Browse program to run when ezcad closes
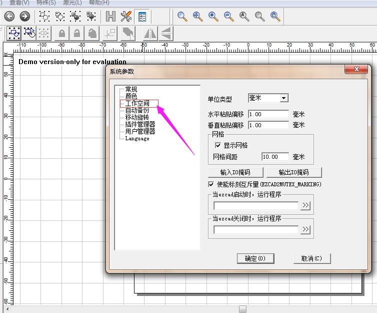377x313 pixels. coord(305,229)
